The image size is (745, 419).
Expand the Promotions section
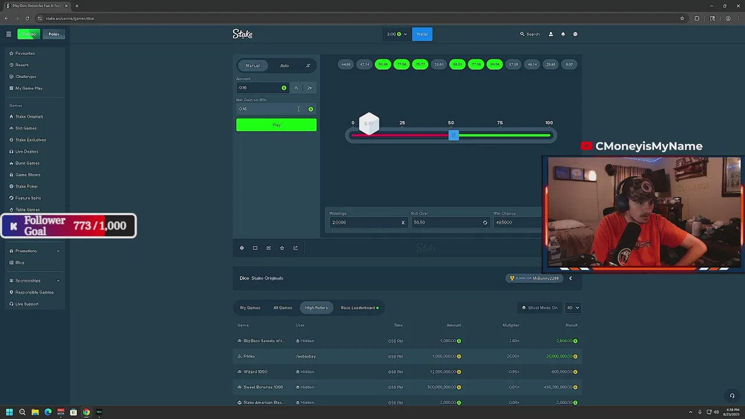pos(34,251)
